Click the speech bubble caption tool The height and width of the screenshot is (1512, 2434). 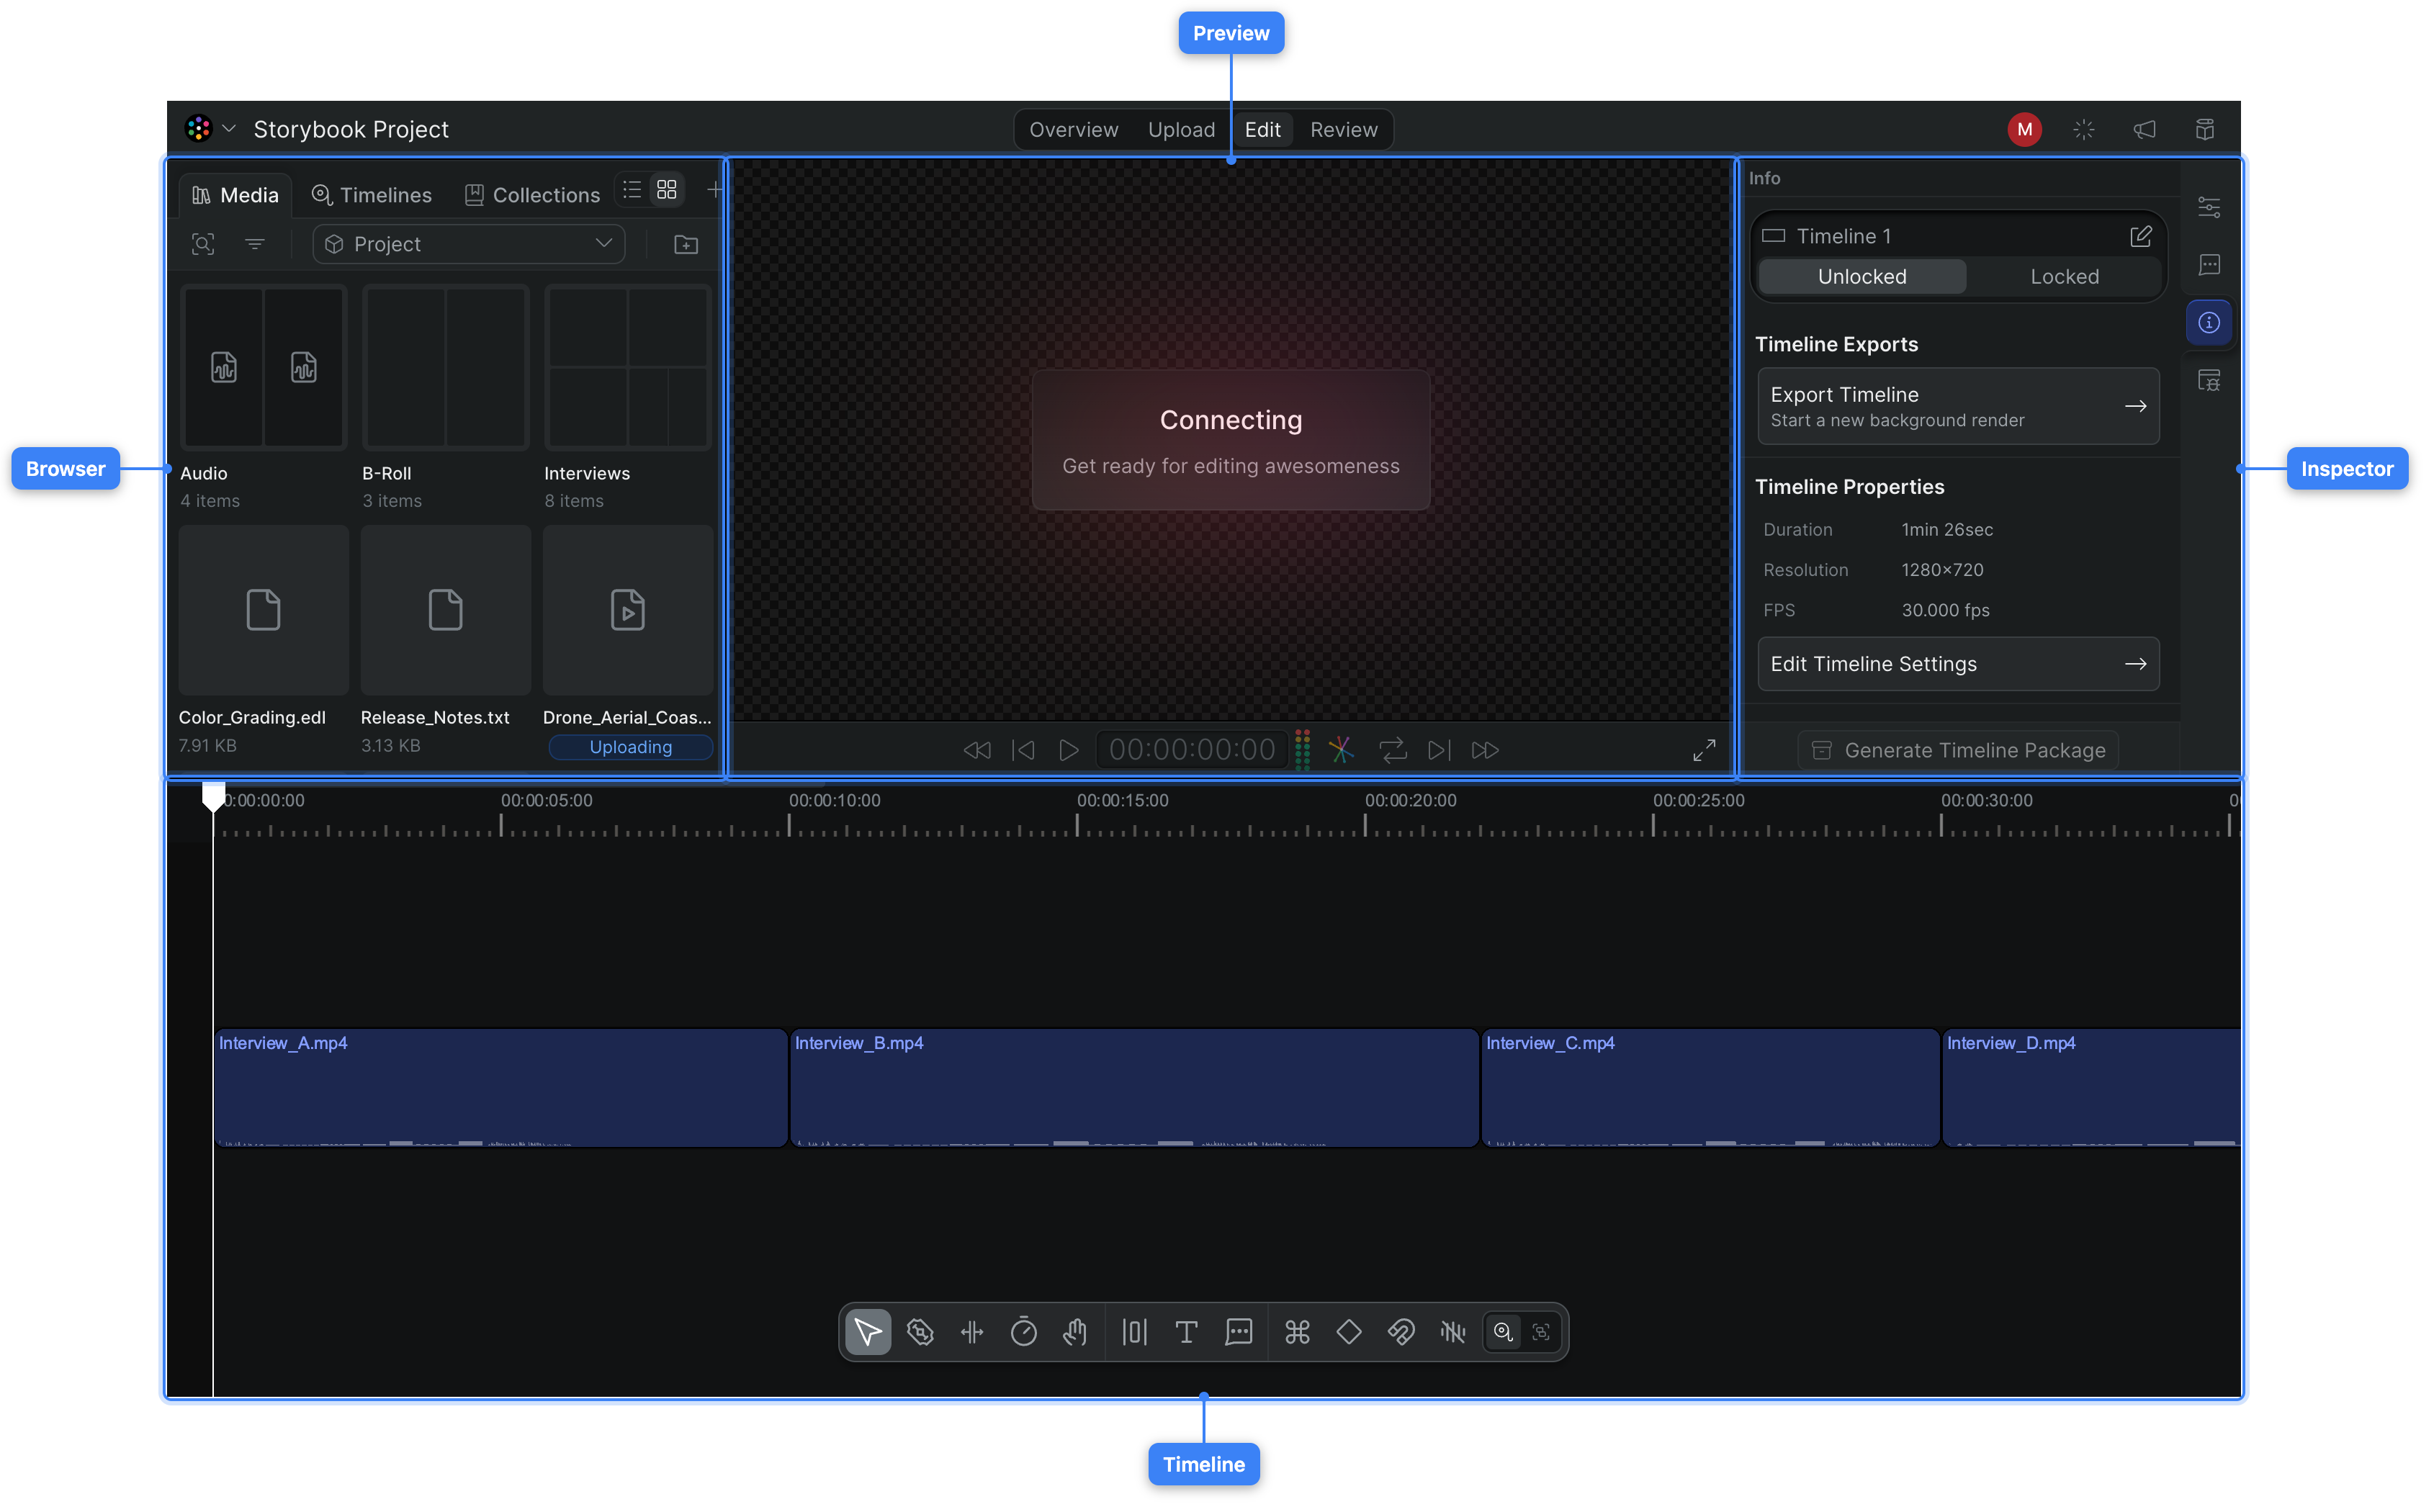point(1238,1332)
